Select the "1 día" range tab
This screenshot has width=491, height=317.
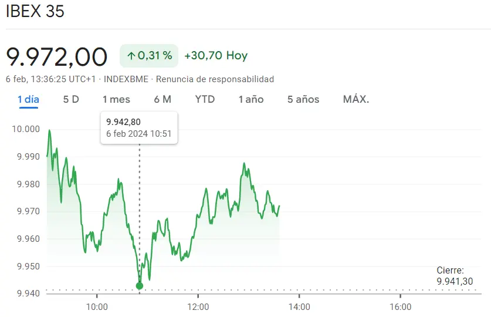tap(28, 99)
